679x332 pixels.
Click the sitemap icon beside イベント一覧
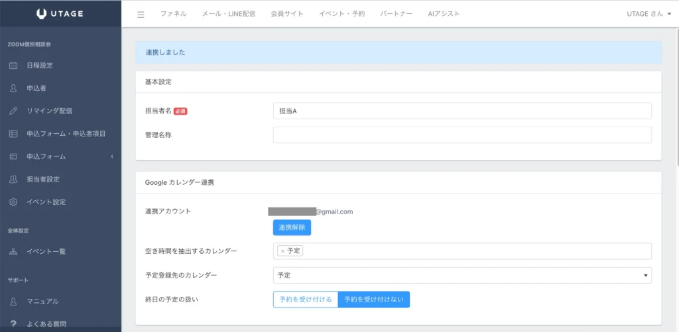click(x=13, y=252)
